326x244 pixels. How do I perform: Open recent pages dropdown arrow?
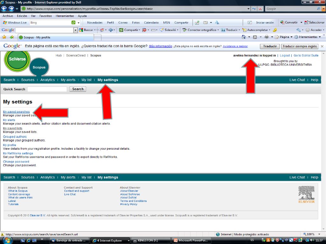point(17,9)
